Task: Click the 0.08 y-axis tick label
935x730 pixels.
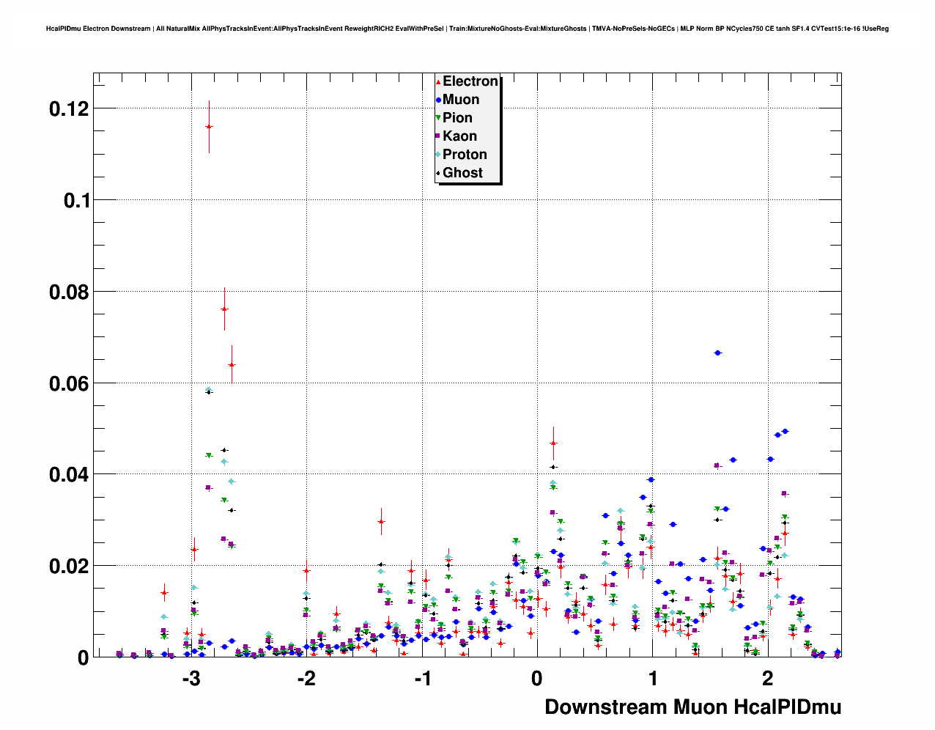Action: tap(68, 292)
